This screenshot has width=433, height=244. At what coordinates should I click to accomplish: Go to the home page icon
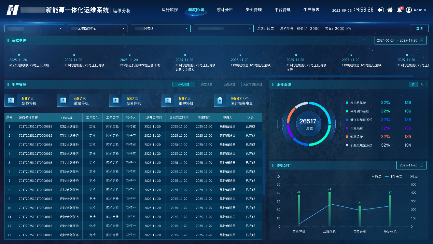pos(390,10)
